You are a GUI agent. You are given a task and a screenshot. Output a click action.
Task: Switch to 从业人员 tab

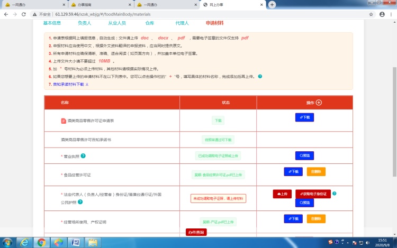[116, 23]
